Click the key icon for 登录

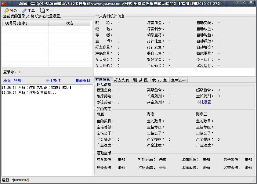pyautogui.click(x=6, y=11)
